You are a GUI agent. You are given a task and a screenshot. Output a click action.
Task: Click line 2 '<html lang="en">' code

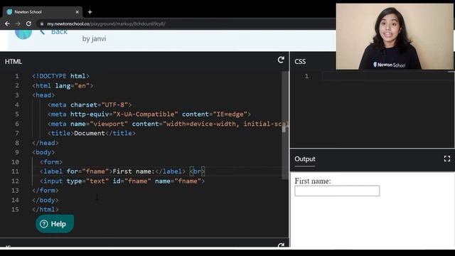[63, 85]
